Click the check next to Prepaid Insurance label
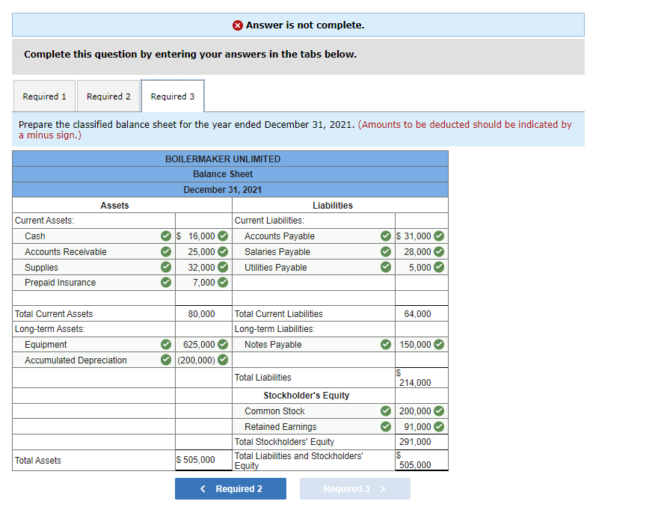 tap(166, 283)
